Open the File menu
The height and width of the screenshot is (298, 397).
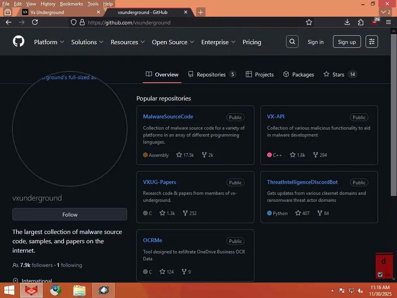5,4
